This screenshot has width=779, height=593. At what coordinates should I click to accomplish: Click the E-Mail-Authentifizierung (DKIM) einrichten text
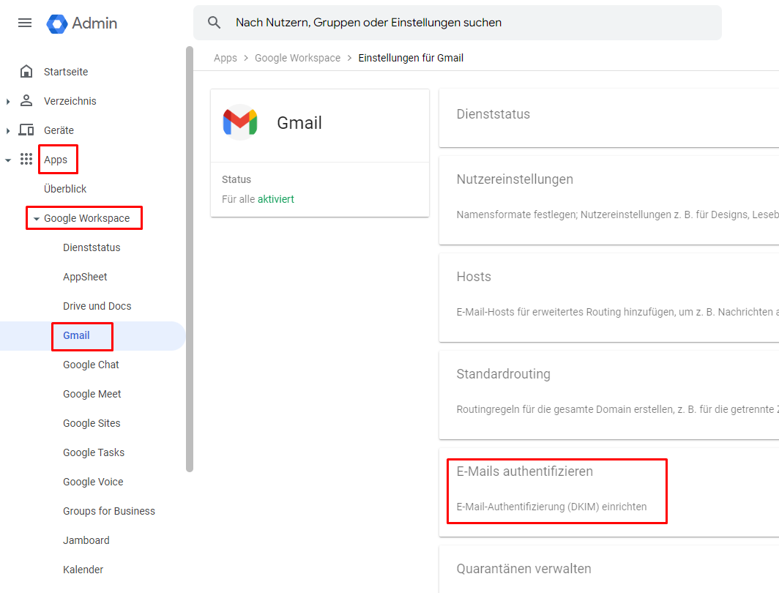551,507
